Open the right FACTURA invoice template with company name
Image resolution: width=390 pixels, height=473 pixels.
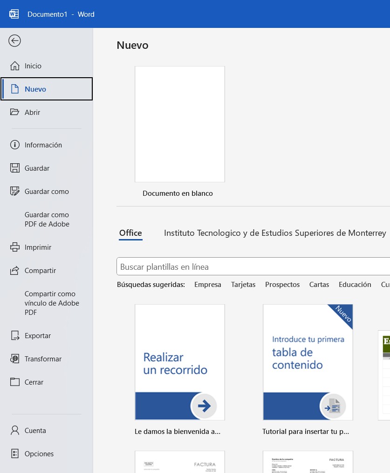tap(308, 462)
